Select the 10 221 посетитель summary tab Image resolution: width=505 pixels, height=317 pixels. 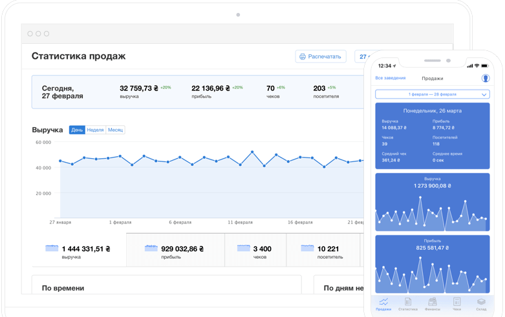323,250
